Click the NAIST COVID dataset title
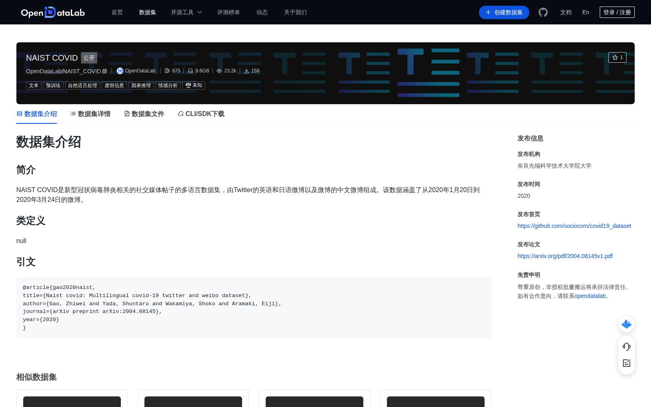651x407 pixels. [52, 58]
